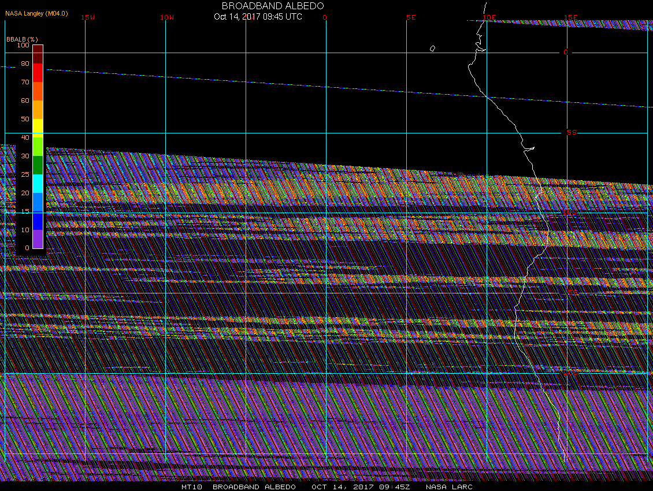Screen dimensions: 653x491
Task: Click OCT 14, 2017 in the footer
Action: click(x=342, y=487)
